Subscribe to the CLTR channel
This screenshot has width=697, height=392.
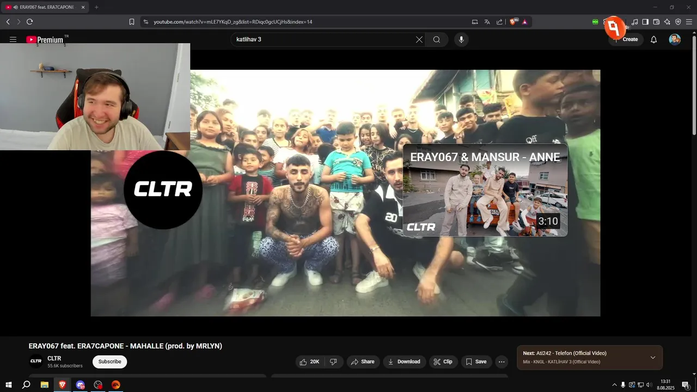(109, 362)
